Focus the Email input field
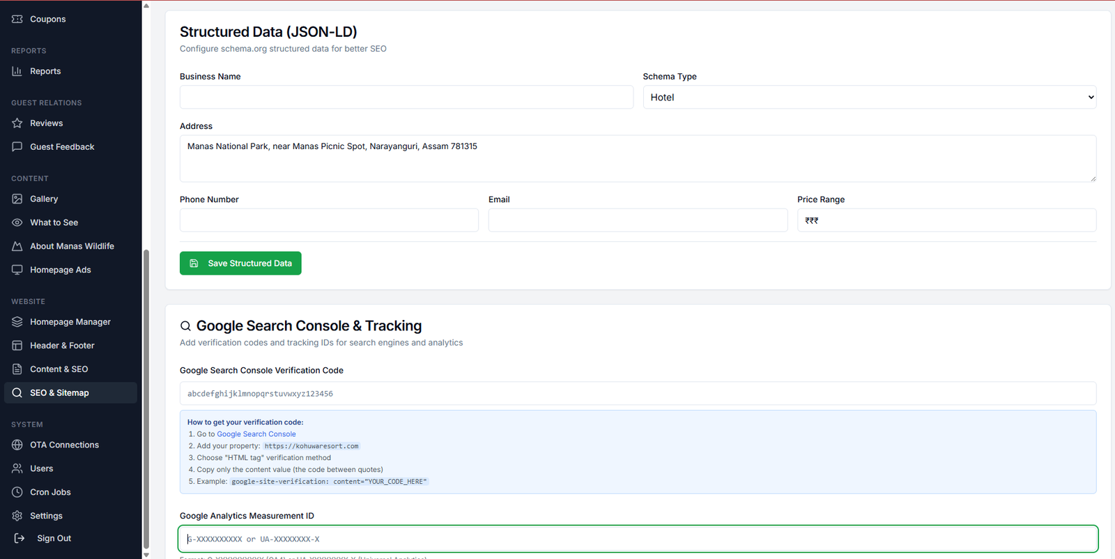The image size is (1115, 559). 638,220
